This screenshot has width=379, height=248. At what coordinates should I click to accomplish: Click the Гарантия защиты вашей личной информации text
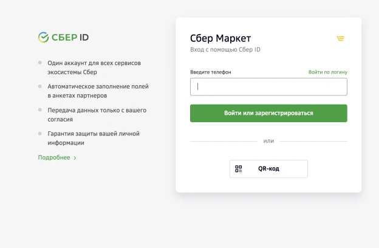coord(94,138)
